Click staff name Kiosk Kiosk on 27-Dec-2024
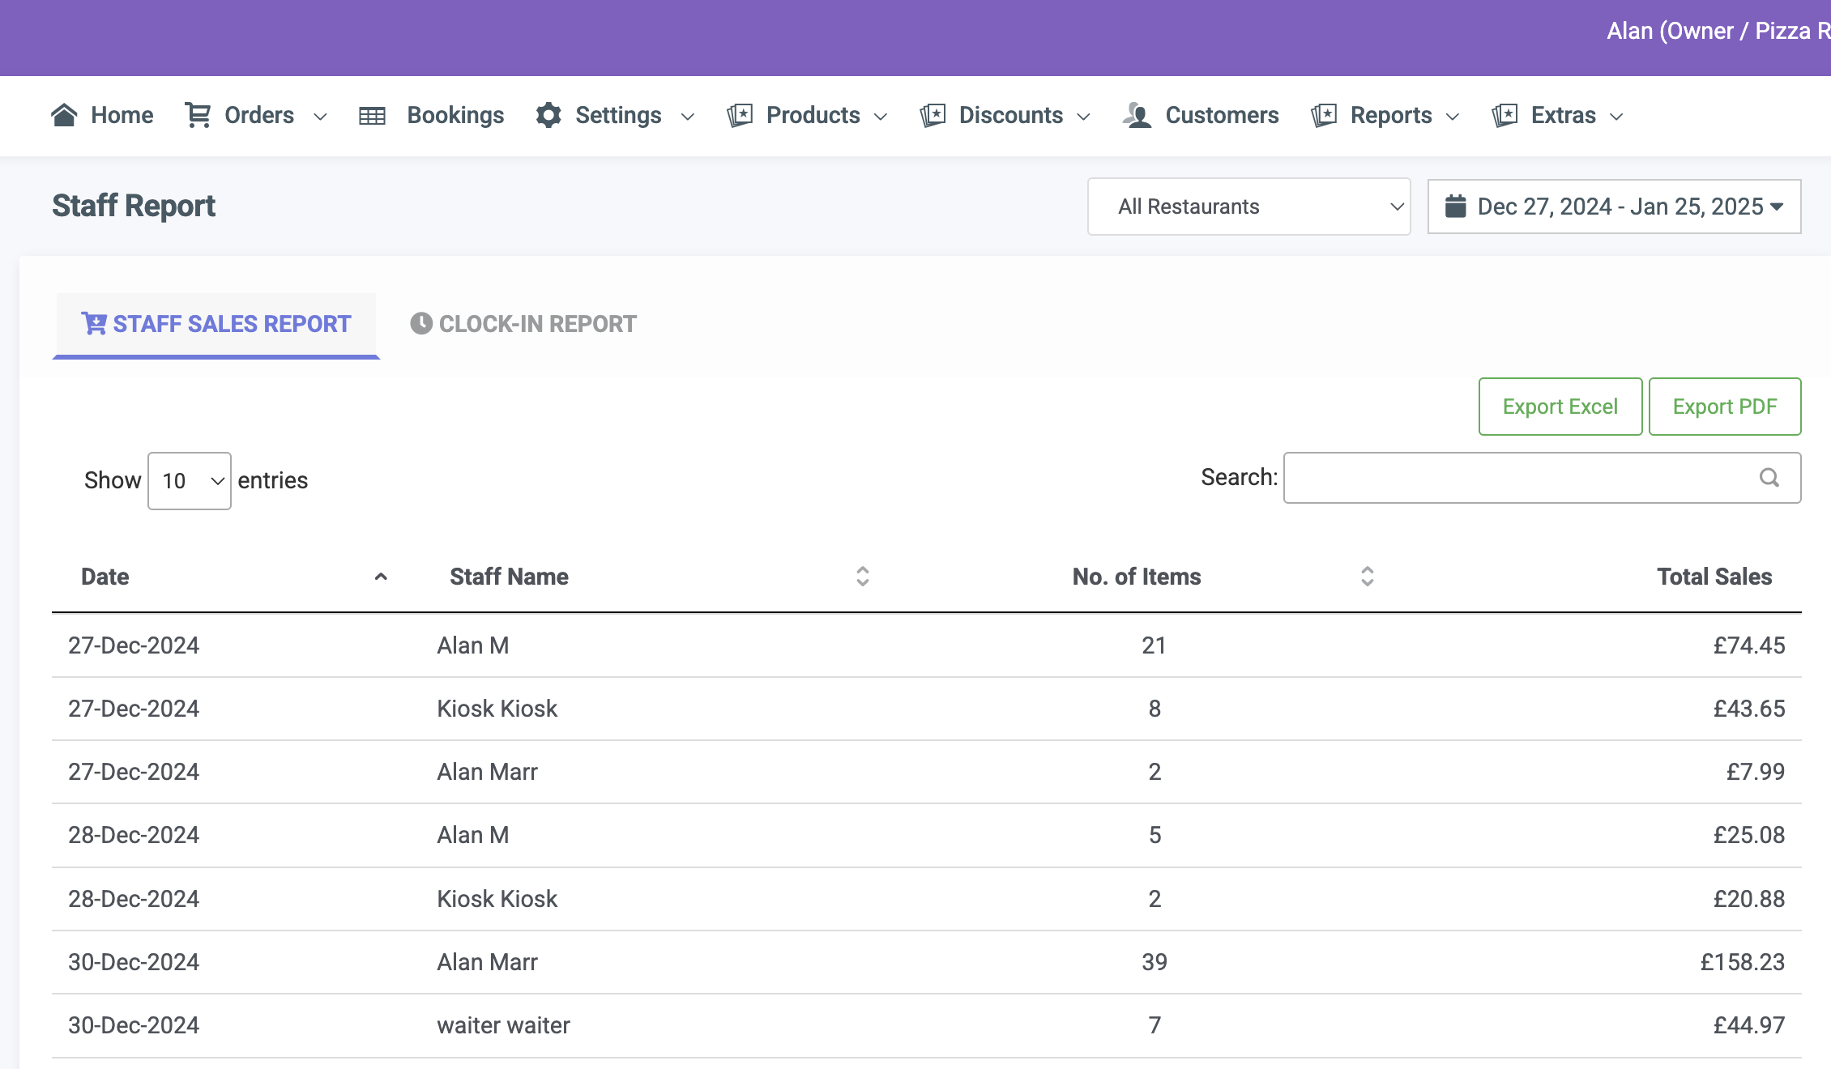The image size is (1831, 1069). (x=497, y=709)
